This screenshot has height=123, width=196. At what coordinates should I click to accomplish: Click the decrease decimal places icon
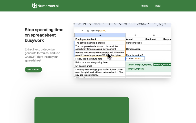click(120, 24)
